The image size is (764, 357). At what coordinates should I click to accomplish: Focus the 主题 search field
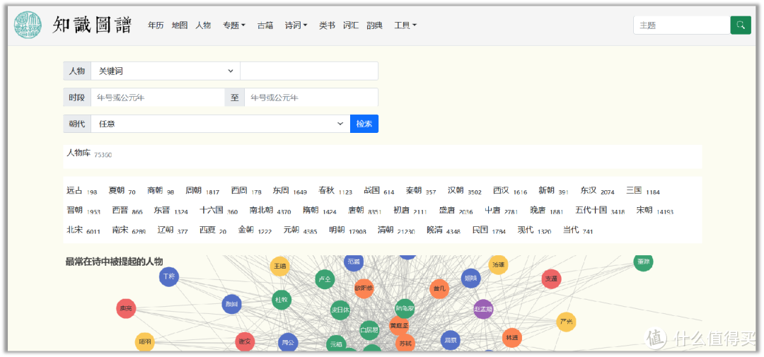point(681,25)
